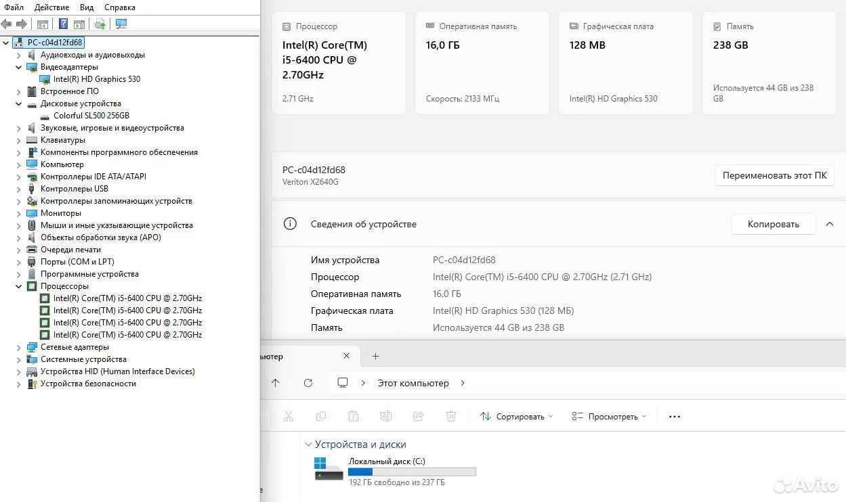Expand the Сетевые адаптеры node
Viewport: 846px width, 502px height.
coord(19,347)
